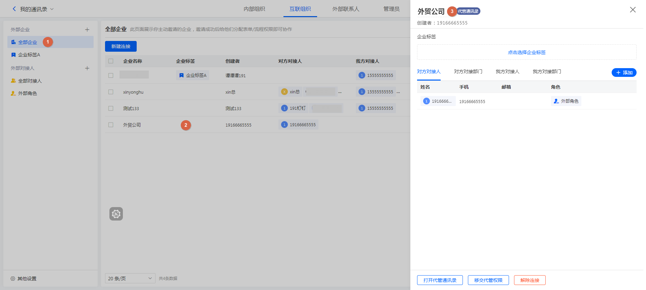Screen dimensions: 646x290
Task: Open 点击选择企业标签 tag selector
Action: pos(526,52)
